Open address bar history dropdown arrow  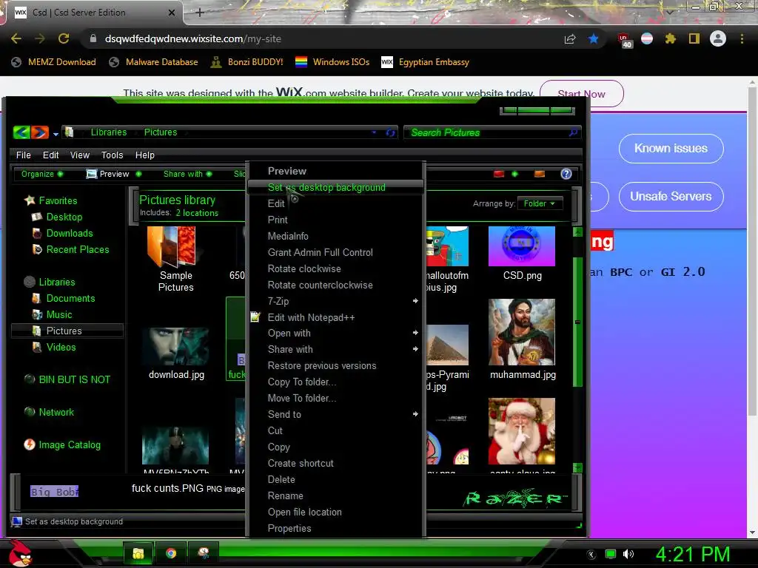[374, 132]
